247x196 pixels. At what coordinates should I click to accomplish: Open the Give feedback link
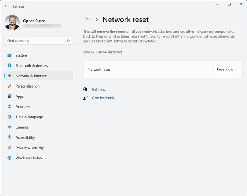point(103,98)
